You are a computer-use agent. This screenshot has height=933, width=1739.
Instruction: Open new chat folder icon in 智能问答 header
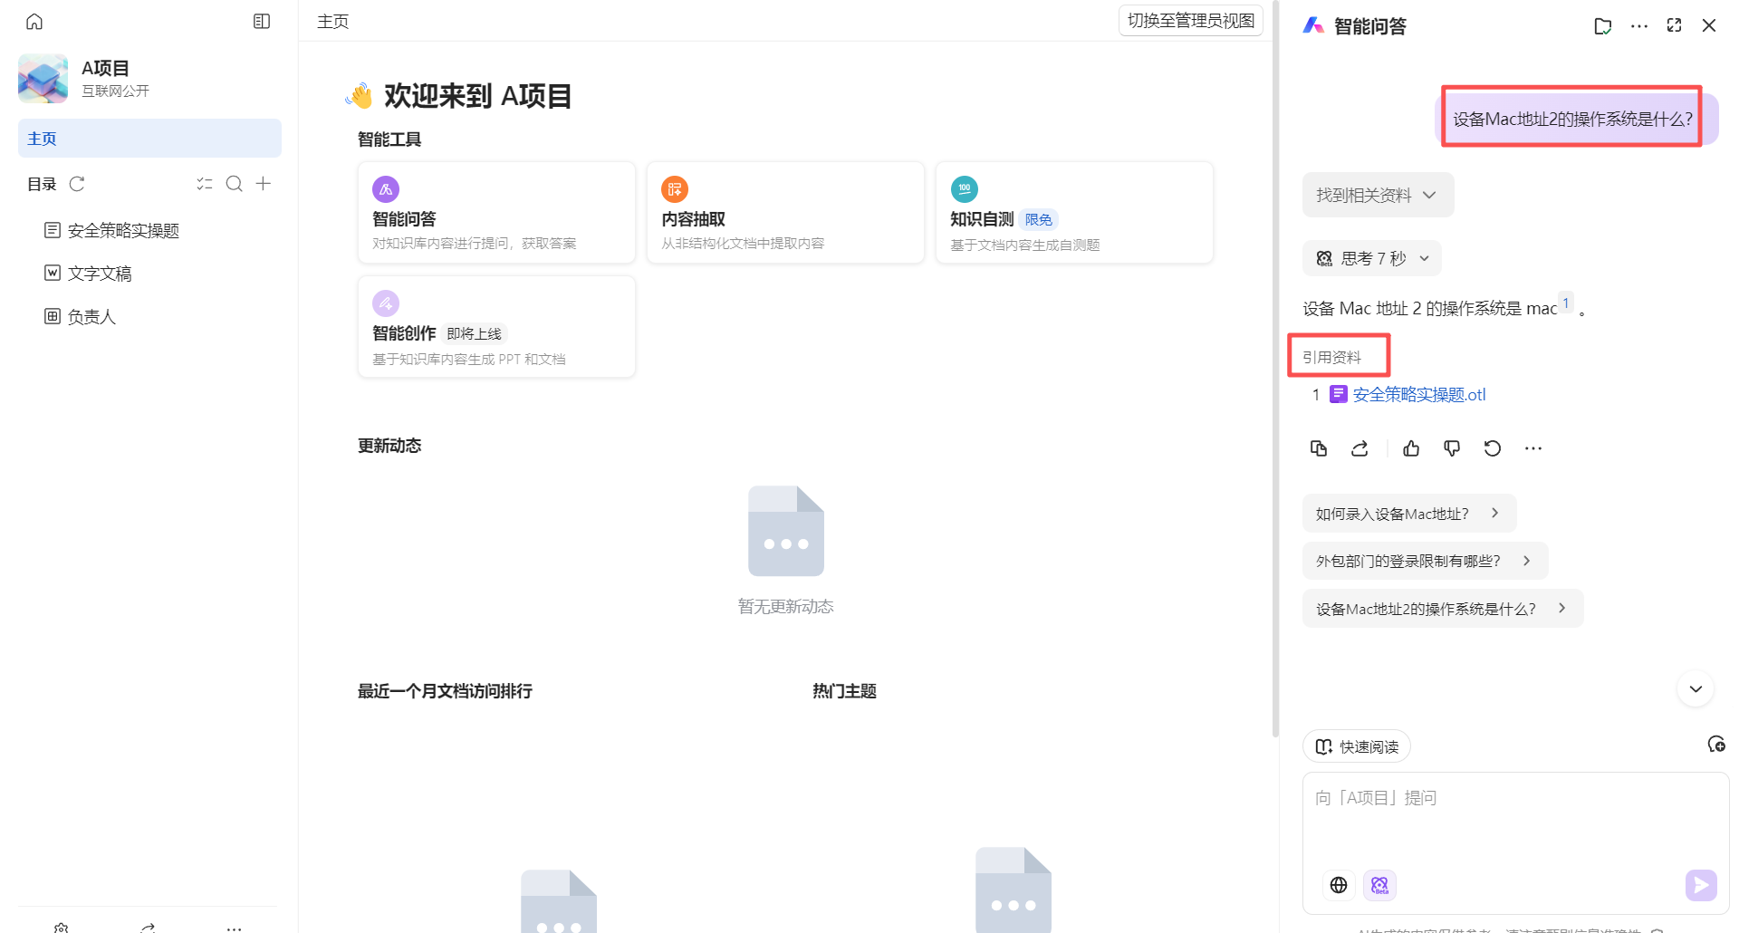[1603, 25]
